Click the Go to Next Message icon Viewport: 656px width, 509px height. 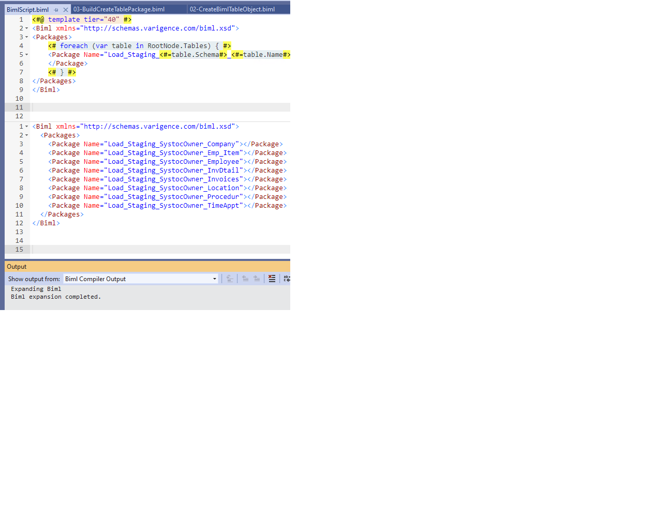tap(257, 279)
